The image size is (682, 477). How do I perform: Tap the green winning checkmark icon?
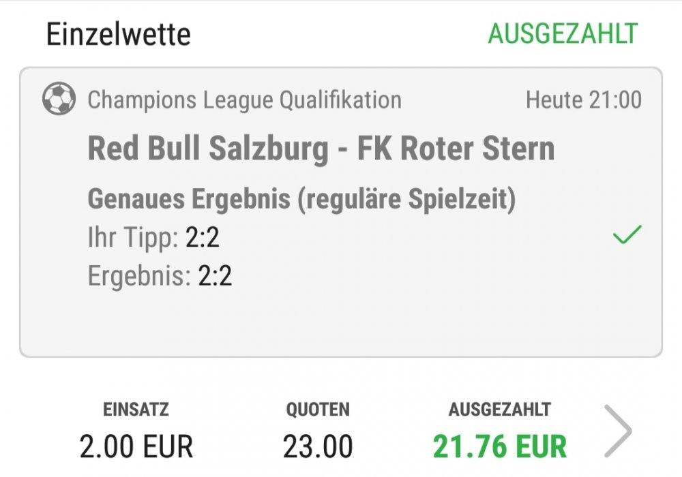[x=627, y=234]
